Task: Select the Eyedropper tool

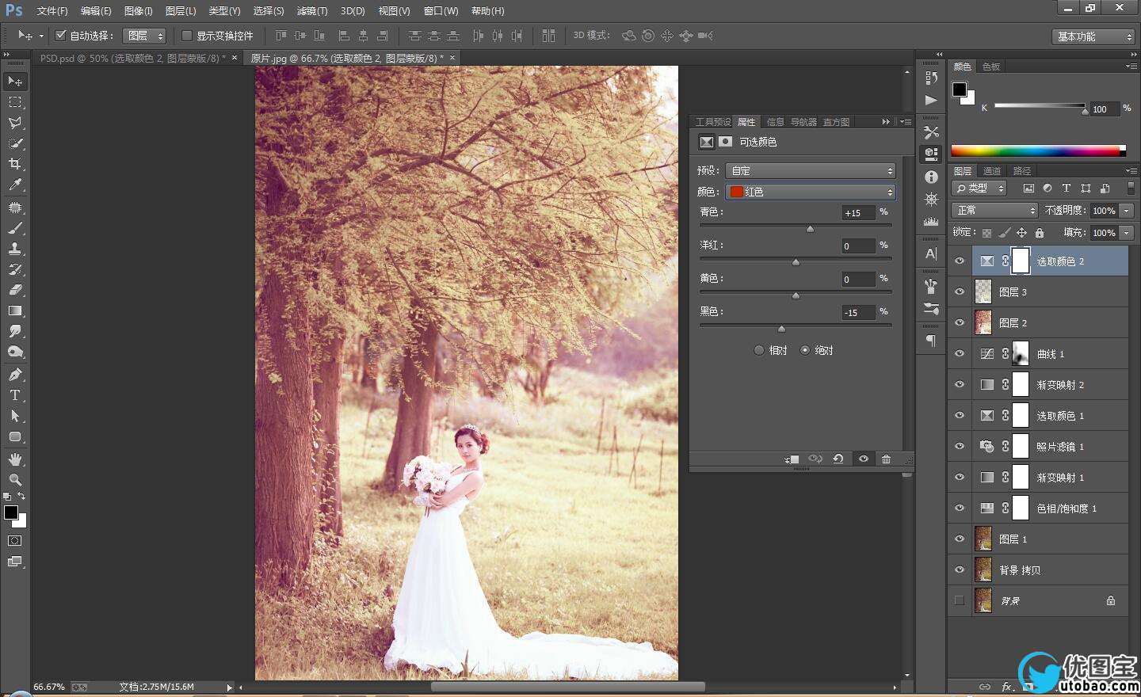Action: pos(15,185)
